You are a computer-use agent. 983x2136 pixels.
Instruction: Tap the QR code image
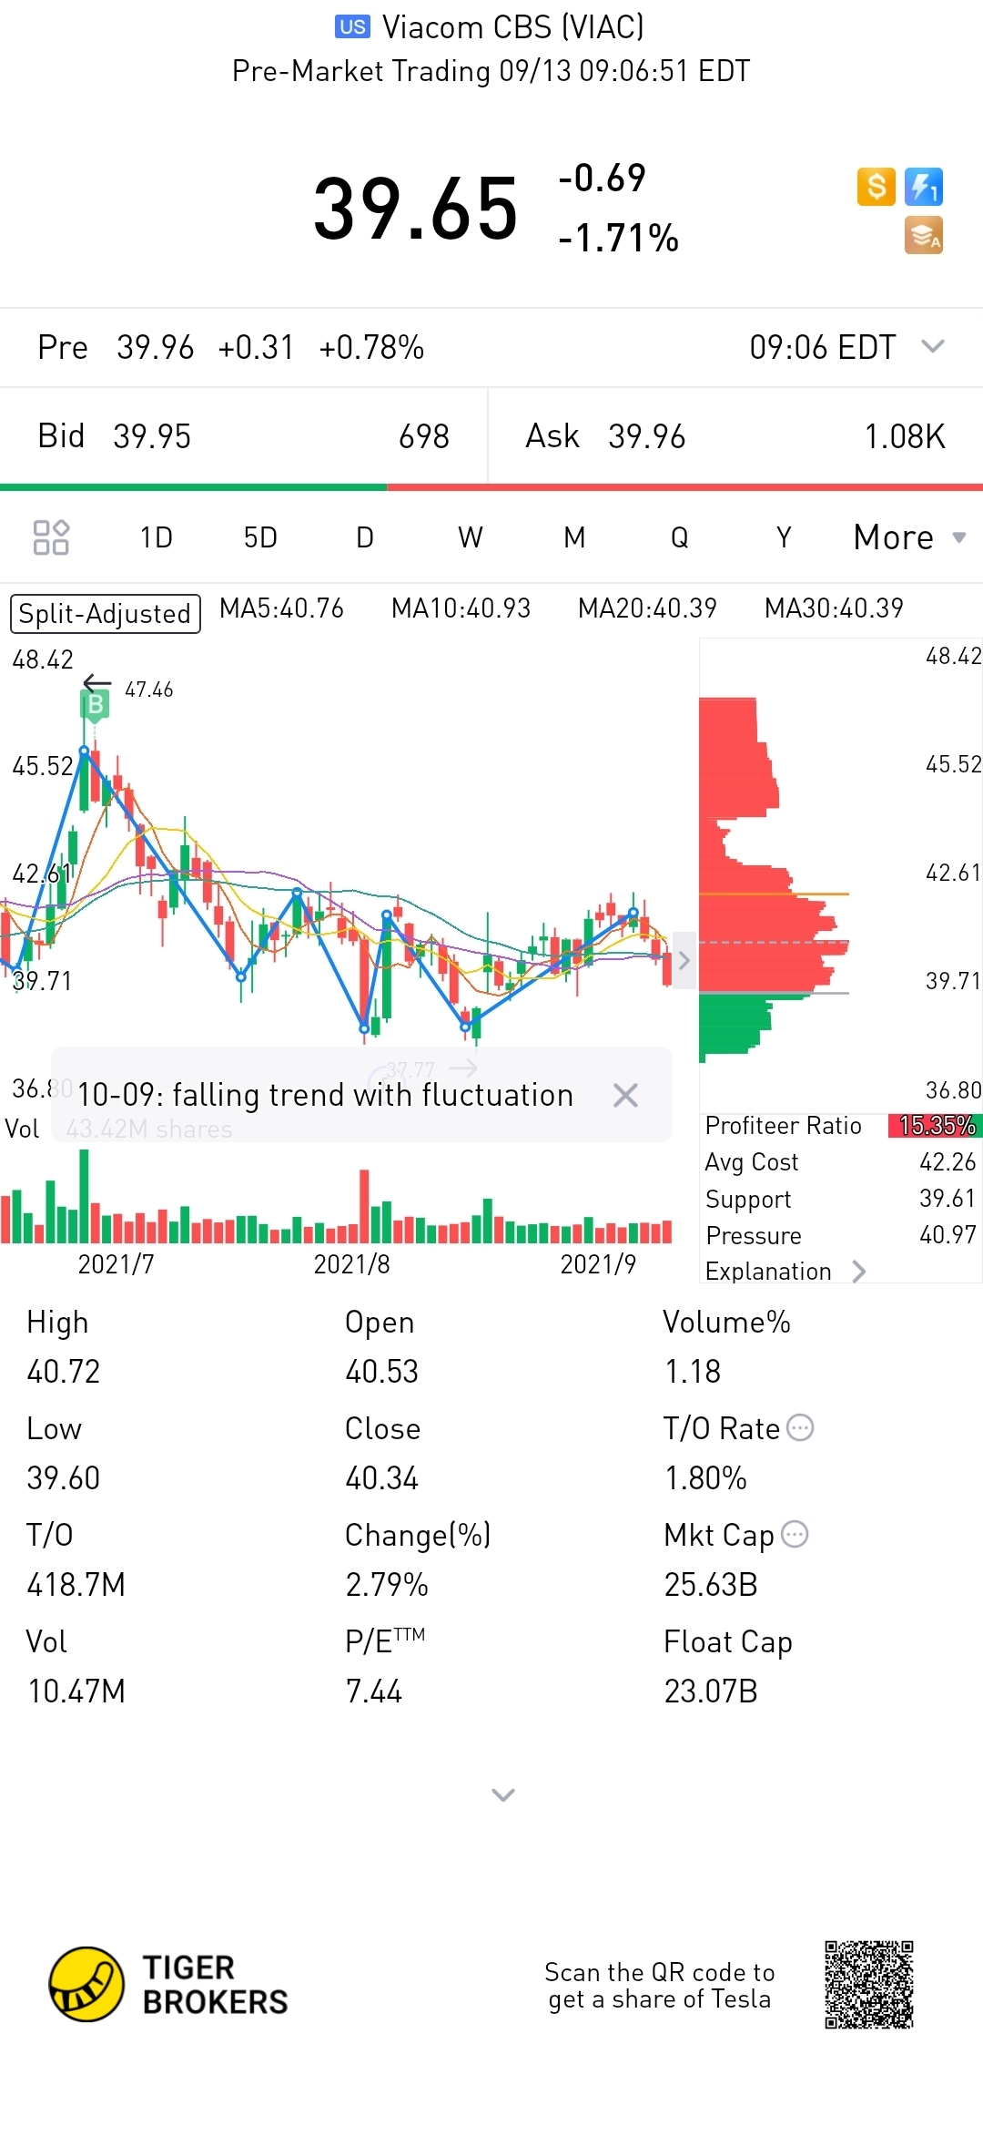(869, 1984)
